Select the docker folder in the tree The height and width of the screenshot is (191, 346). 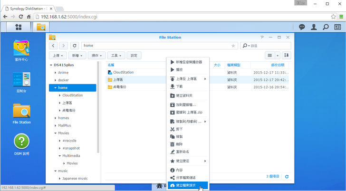pyautogui.click(x=63, y=80)
